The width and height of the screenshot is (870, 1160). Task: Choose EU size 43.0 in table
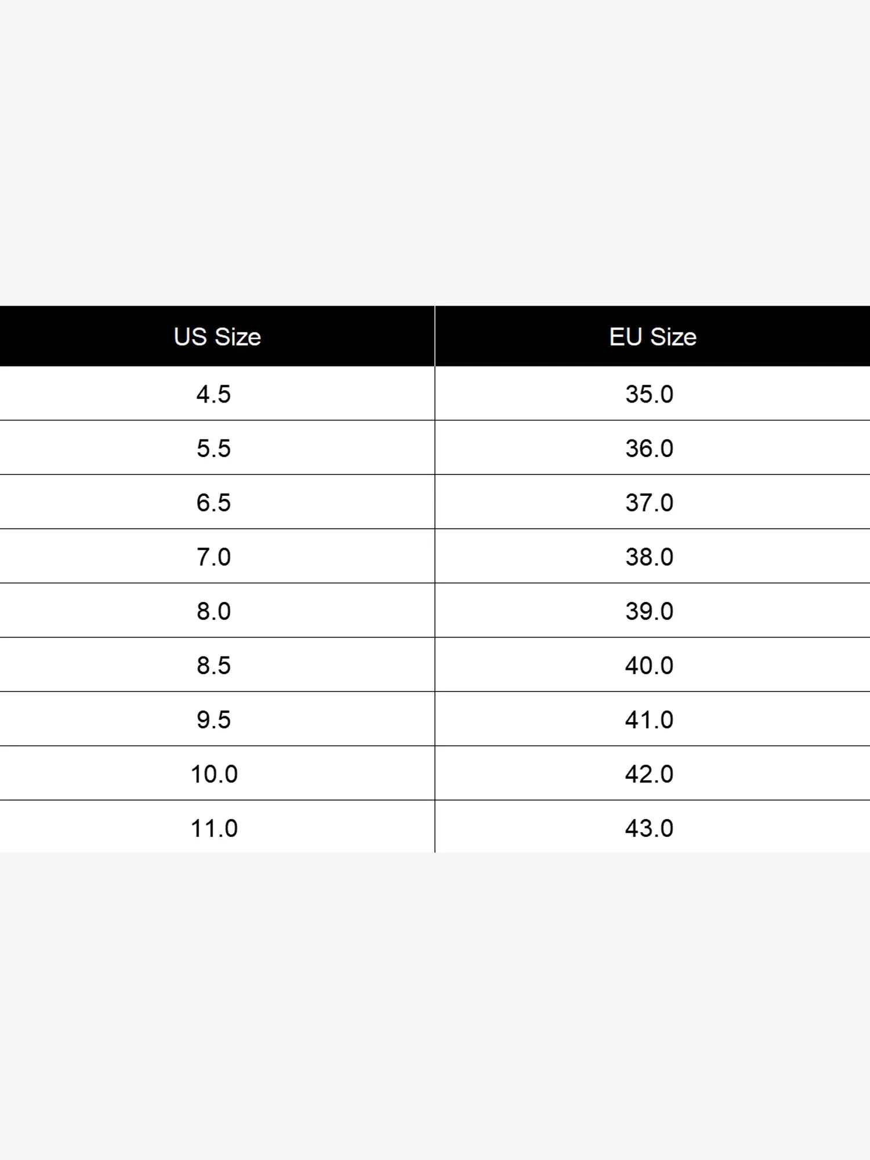click(x=649, y=828)
